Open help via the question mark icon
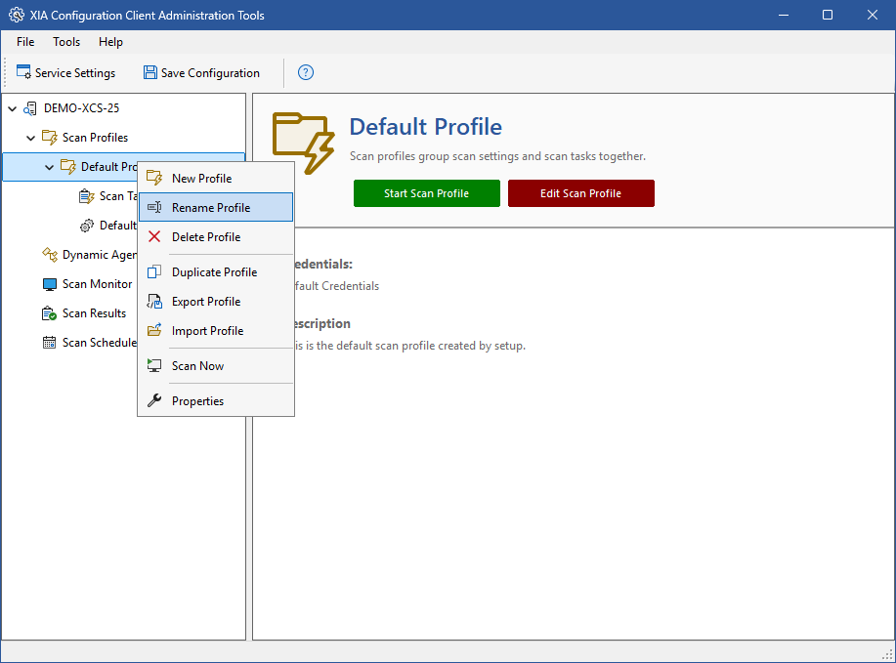896x663 pixels. coord(306,72)
